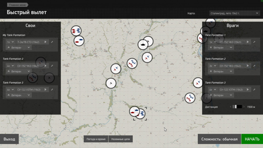Change the Ветеран skill for Враги Tank Formation 1
The height and width of the screenshot is (148, 263).
point(221,47)
